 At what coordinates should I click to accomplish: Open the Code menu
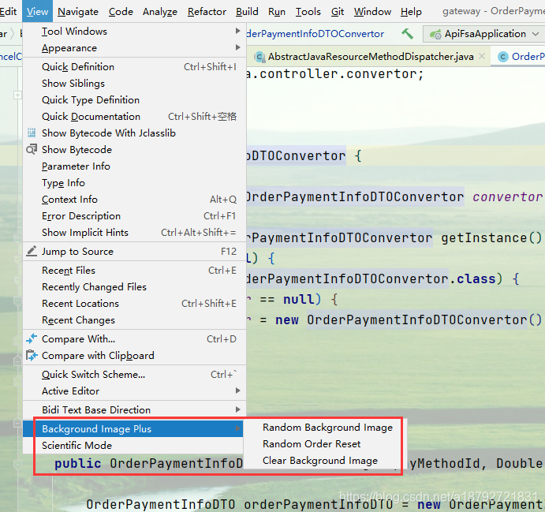coord(121,12)
